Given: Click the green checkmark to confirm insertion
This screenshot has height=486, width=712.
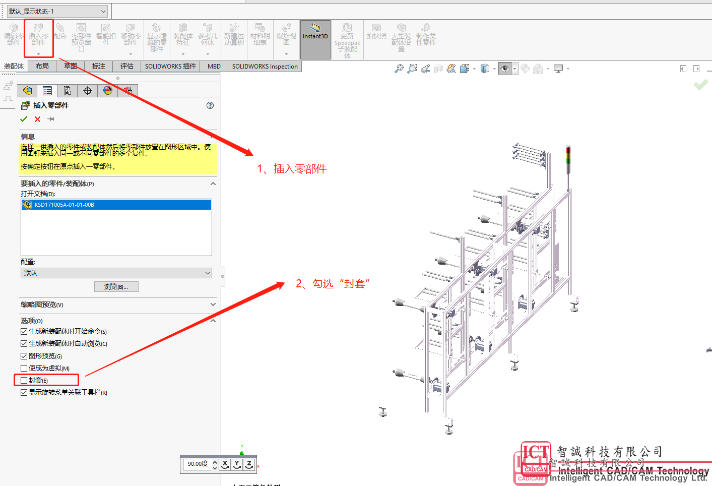Looking at the screenshot, I should pos(23,119).
